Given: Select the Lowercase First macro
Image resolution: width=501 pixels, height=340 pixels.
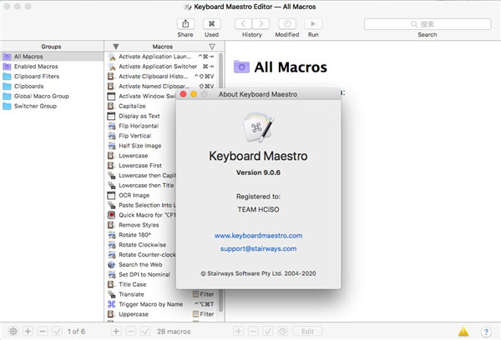Looking at the screenshot, I should point(141,165).
